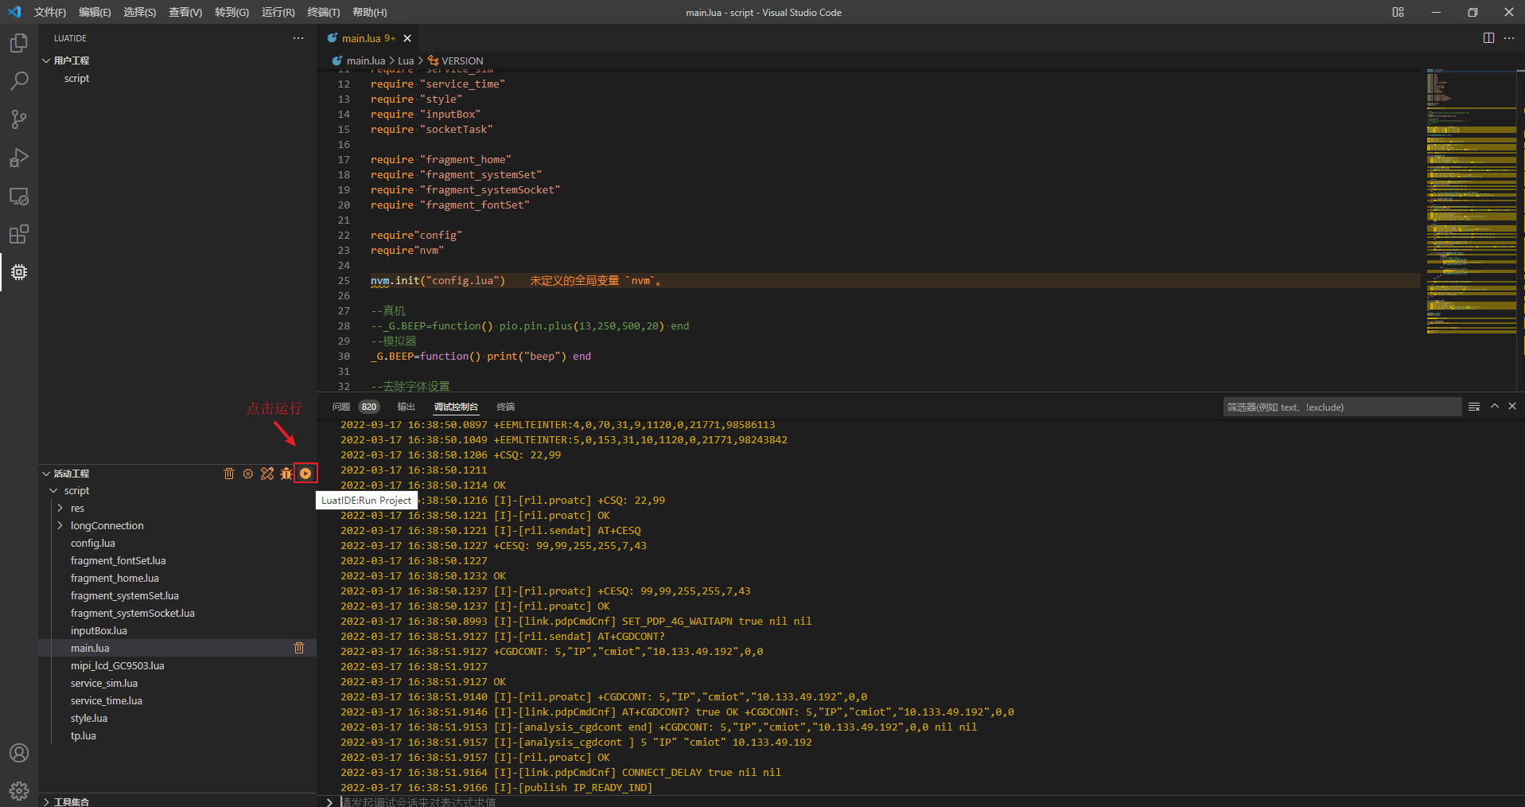The height and width of the screenshot is (807, 1525).
Task: Close the bottom panel
Action: [x=1512, y=406]
